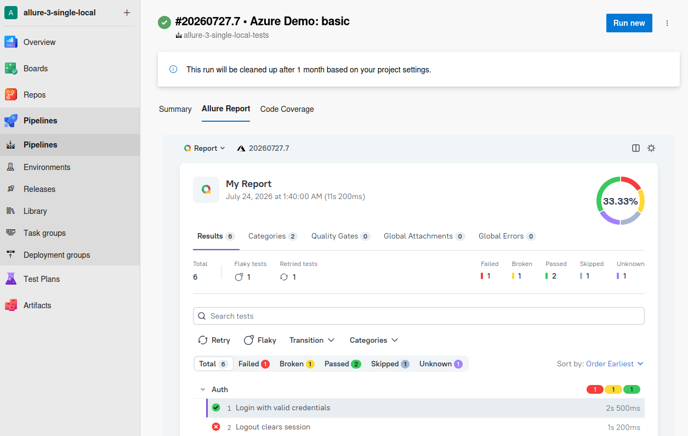The height and width of the screenshot is (436, 688).
Task: Click the project avatar letter A
Action: coord(11,13)
